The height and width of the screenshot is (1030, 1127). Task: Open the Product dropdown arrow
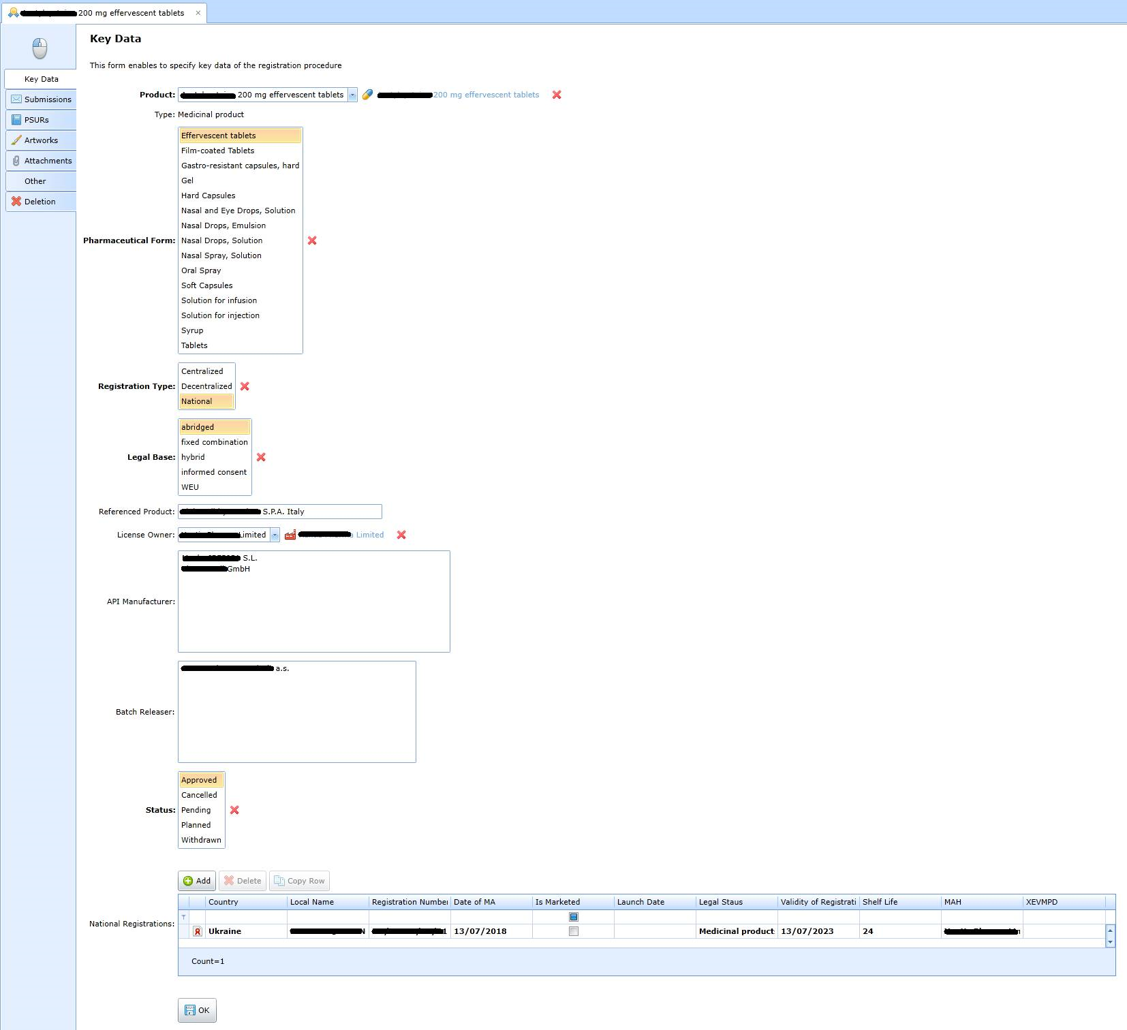click(352, 95)
